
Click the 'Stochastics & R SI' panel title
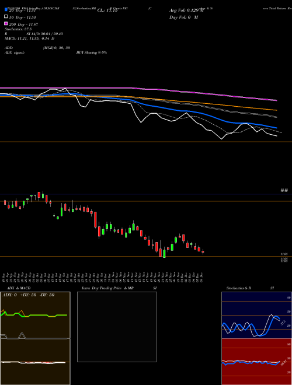coord(250,288)
